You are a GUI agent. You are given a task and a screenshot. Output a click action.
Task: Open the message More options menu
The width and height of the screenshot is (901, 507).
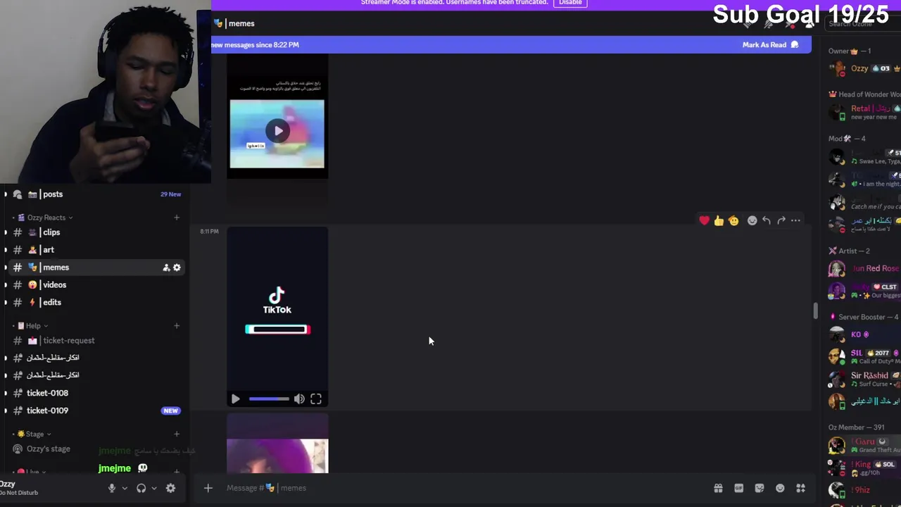pos(795,220)
